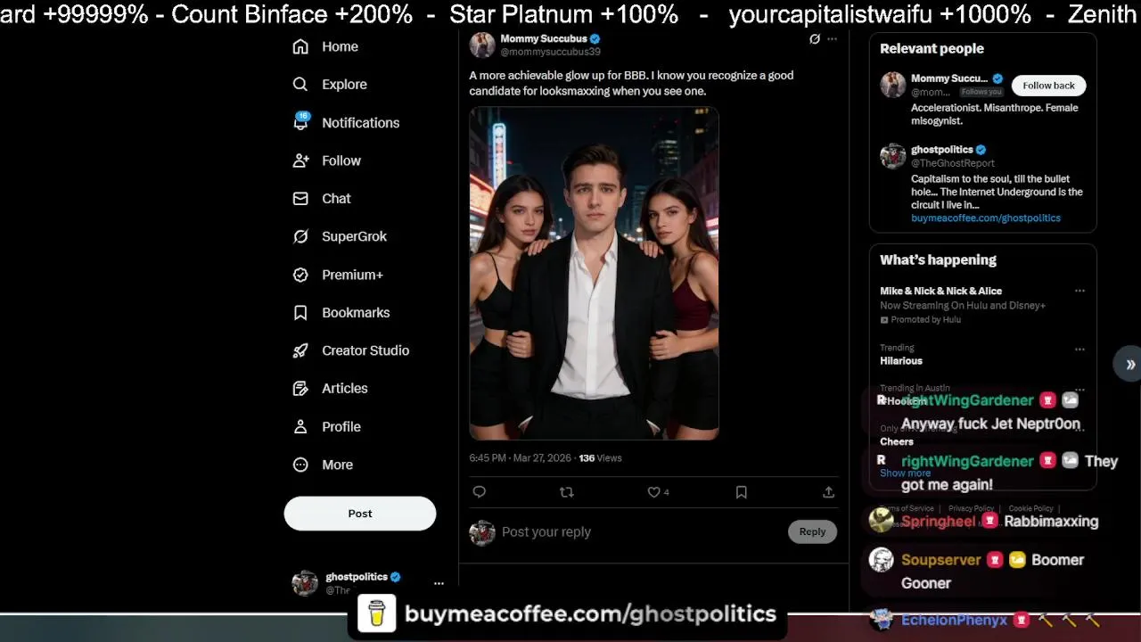Click the Follow person icon
The image size is (1141, 642).
(x=300, y=160)
